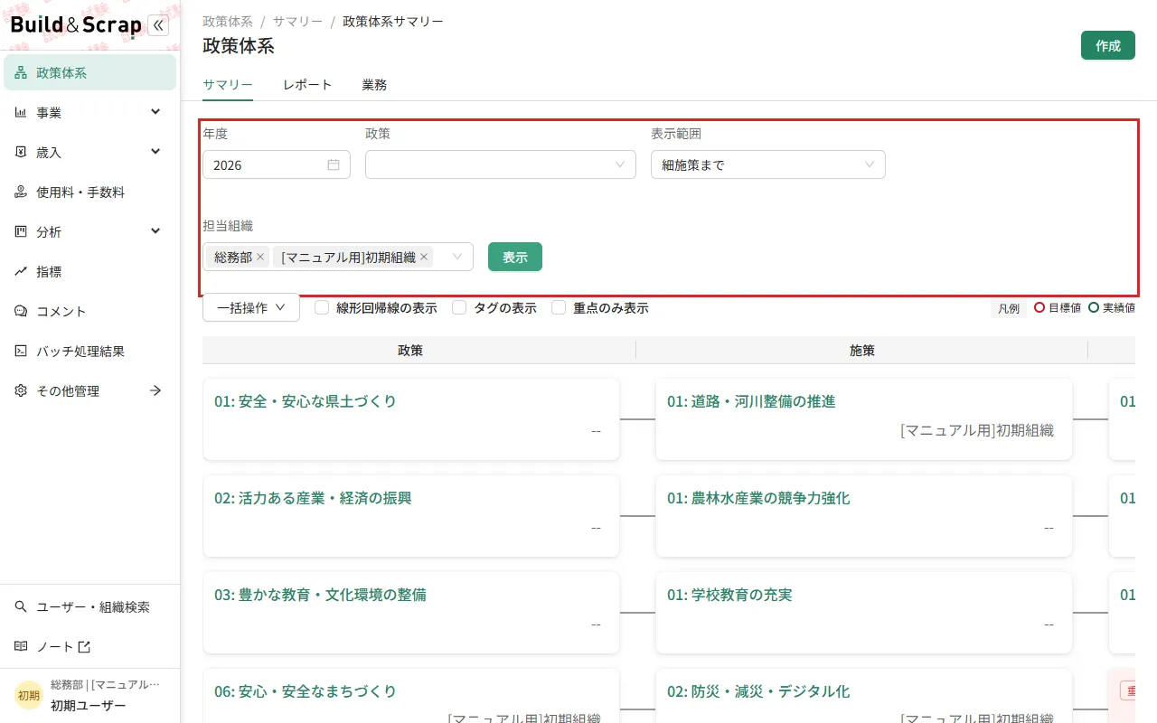Click the Build&Scrap logo
The height and width of the screenshot is (723, 1157).
[76, 25]
